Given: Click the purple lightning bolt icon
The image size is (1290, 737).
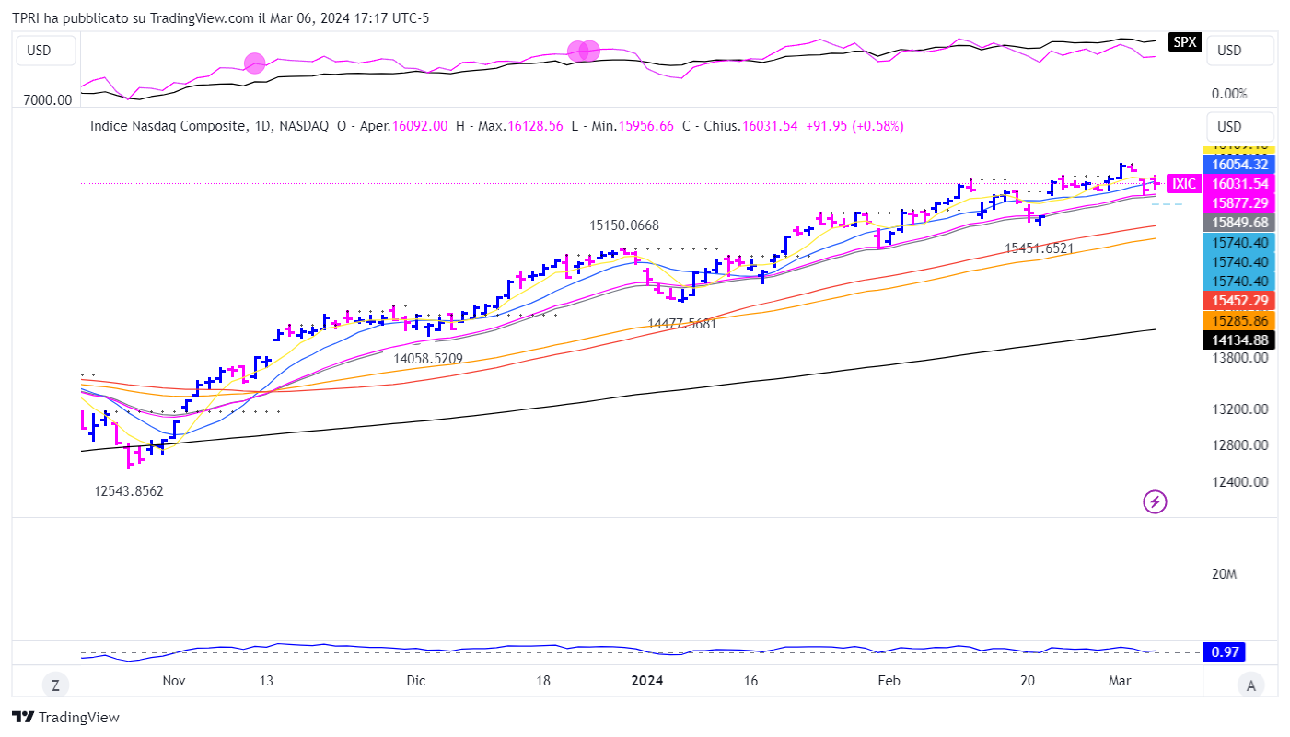Looking at the screenshot, I should tap(1155, 501).
